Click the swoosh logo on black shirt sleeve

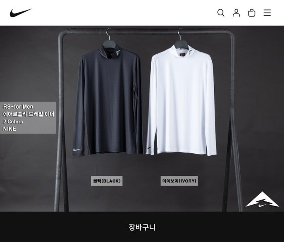[x=77, y=150]
